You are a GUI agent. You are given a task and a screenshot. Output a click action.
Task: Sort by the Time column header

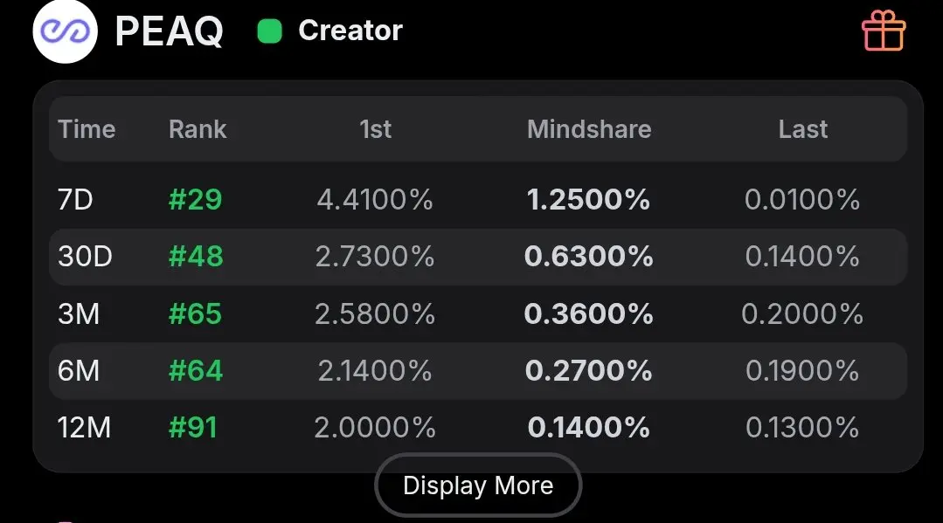coord(87,129)
